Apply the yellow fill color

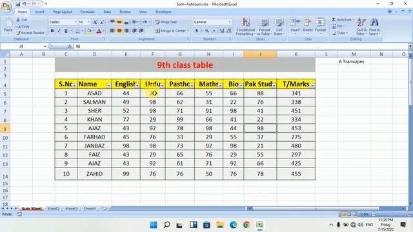click(x=89, y=31)
